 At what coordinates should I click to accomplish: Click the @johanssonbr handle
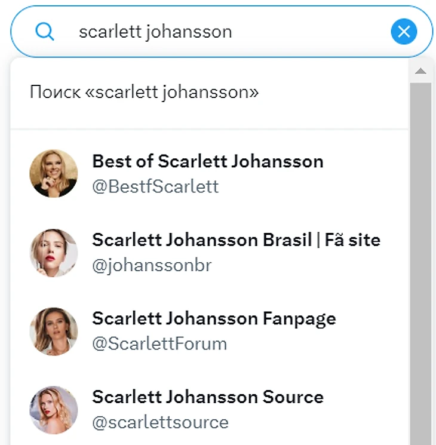point(152,266)
